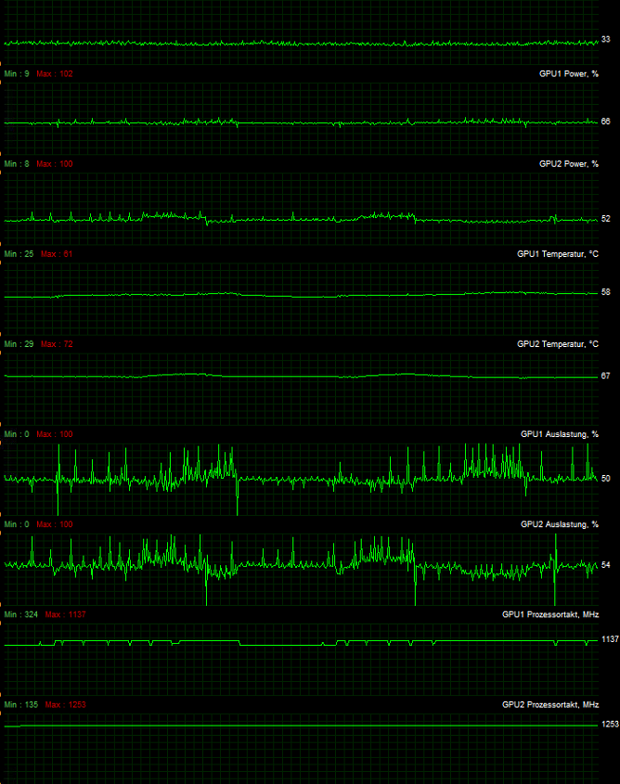
Task: Select the current reading 58 of GPU1 Temperatur
Action: point(605,292)
